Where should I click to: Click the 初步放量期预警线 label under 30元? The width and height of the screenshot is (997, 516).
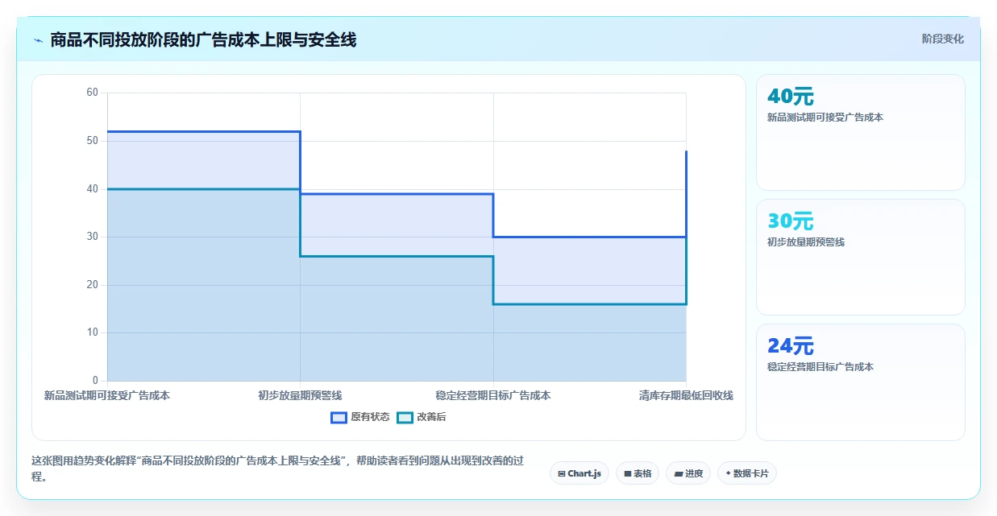(806, 242)
